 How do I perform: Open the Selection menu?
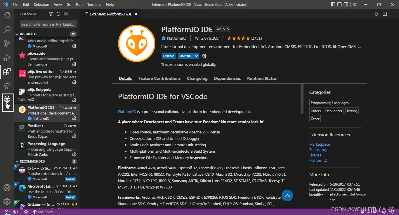(x=41, y=4)
